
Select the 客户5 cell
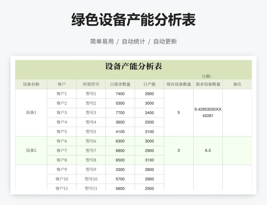(62, 132)
